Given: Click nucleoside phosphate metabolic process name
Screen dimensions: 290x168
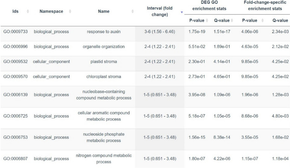Looking at the screenshot, I should pos(104,137).
